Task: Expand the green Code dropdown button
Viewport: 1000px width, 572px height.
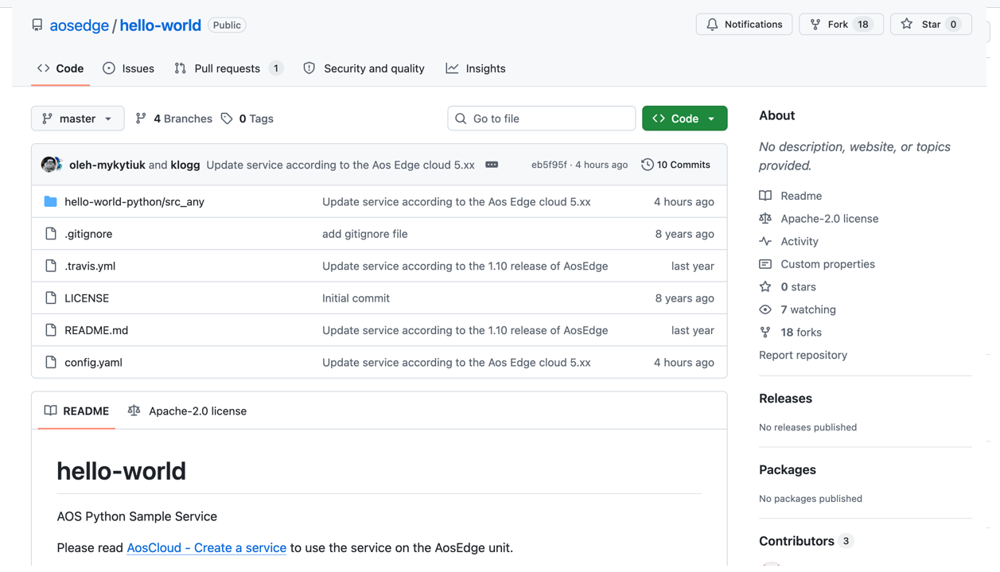Action: (x=684, y=119)
